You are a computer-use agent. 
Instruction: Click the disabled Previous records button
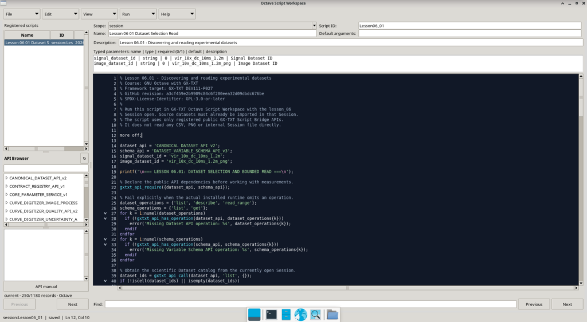(x=19, y=304)
